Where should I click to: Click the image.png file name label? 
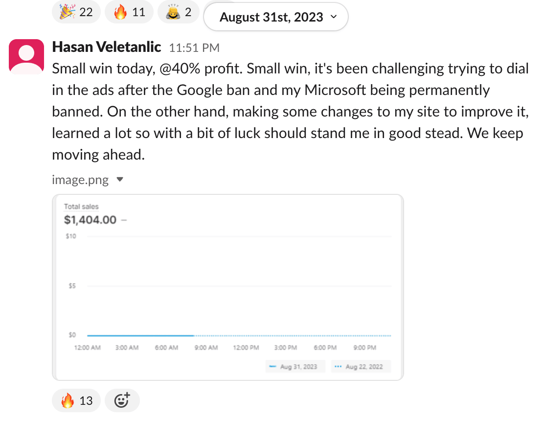80,180
